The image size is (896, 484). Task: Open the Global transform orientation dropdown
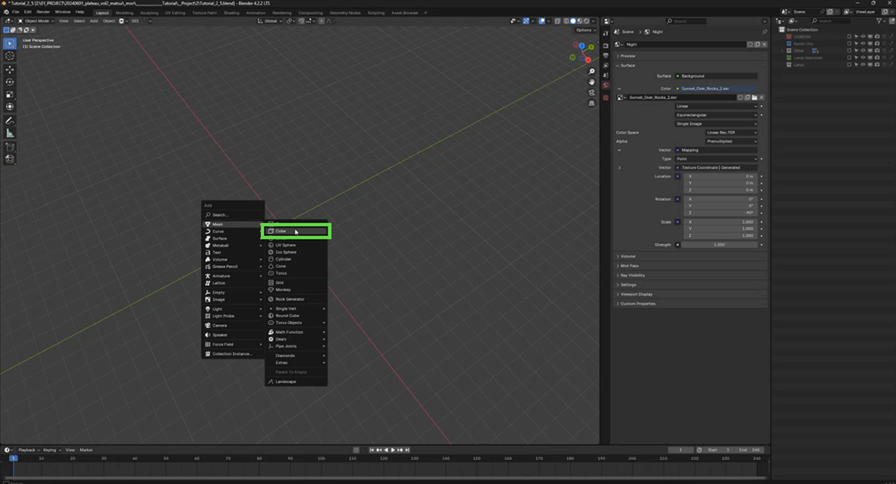point(270,21)
